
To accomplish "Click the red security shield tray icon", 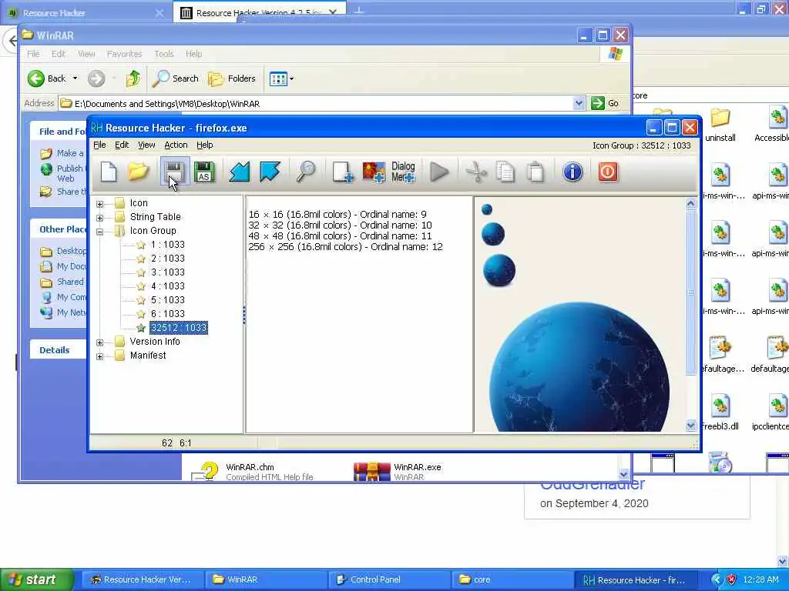I will pos(731,579).
